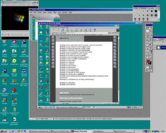Open Photoshop Layer menu
This screenshot has width=166, height=133.
coord(45,12)
